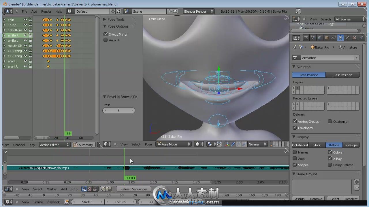Expand the chin channel triangle
This screenshot has height=207, width=369.
tap(4, 20)
